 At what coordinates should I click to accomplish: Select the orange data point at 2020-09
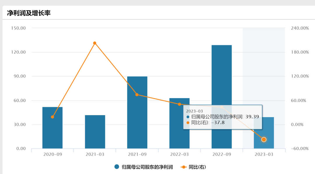tap(52, 117)
